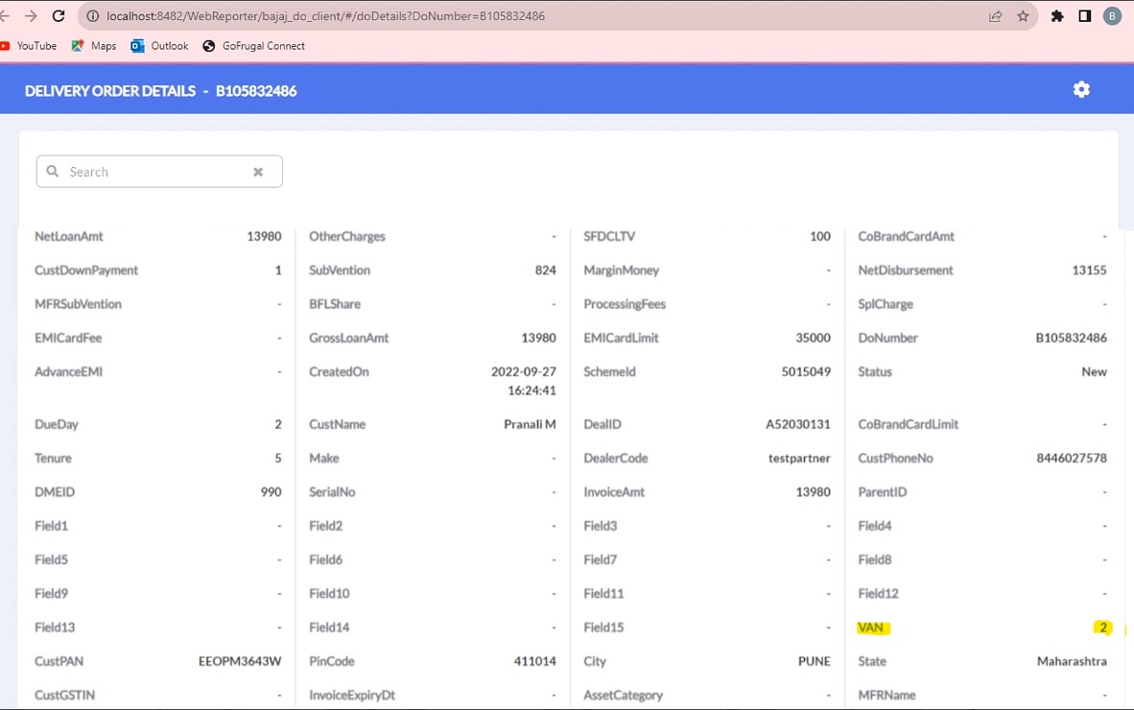Go forward with the browser arrow
Viewport: 1134px width, 710px height.
coord(31,16)
